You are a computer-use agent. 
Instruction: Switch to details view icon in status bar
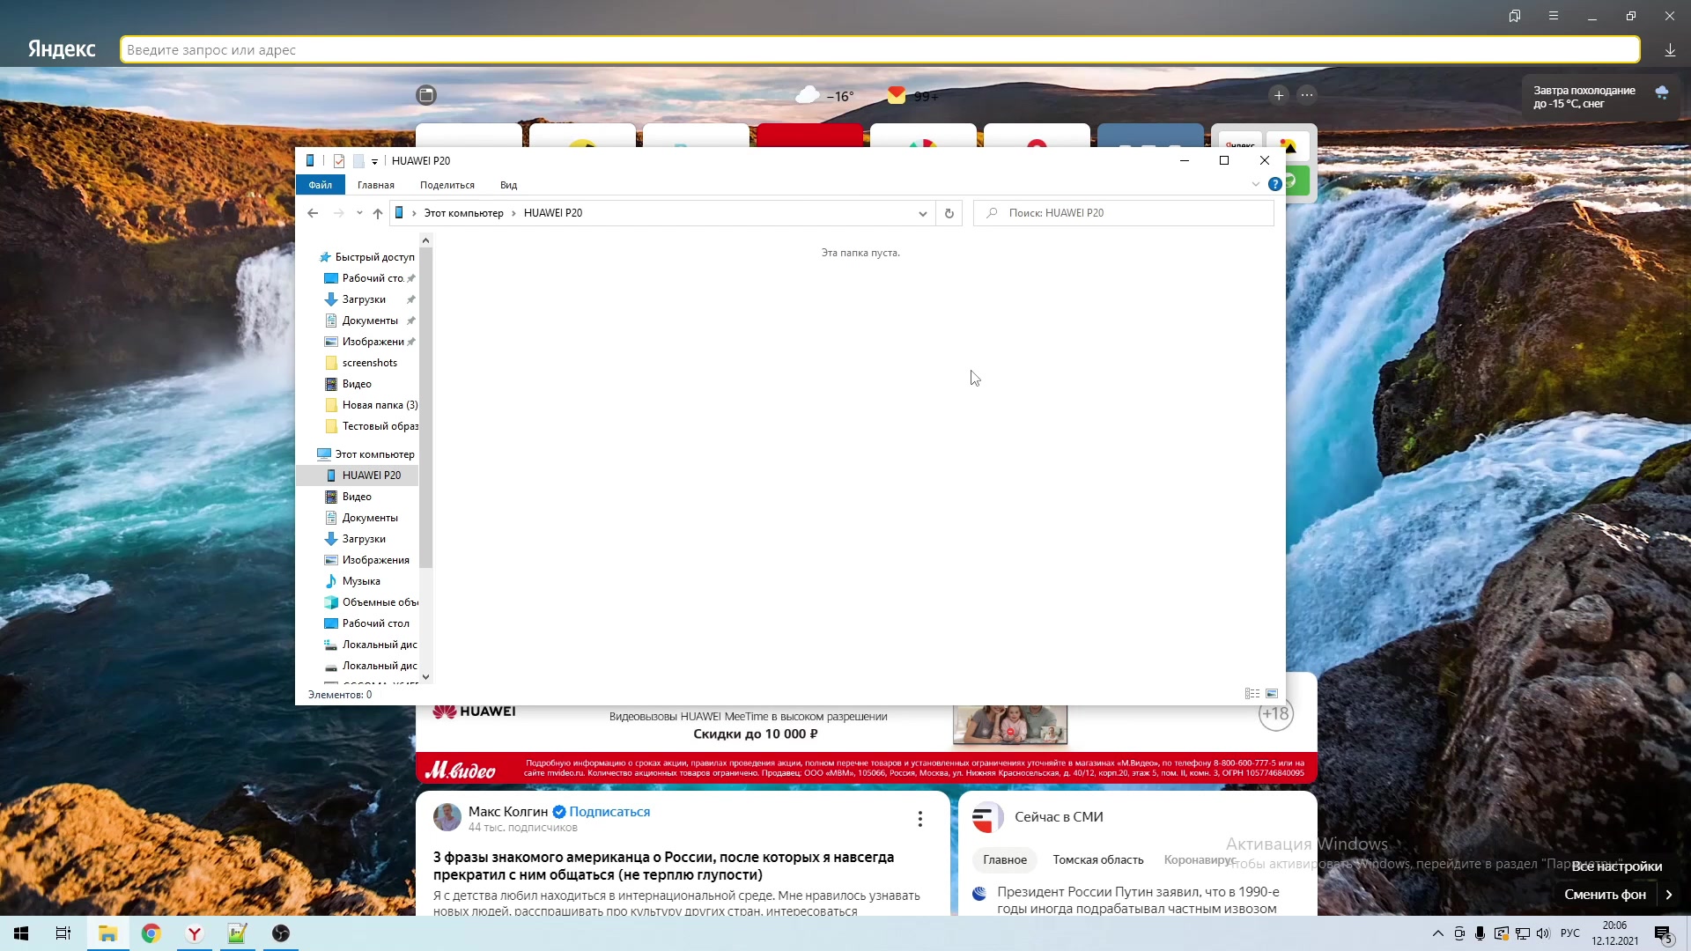point(1252,694)
